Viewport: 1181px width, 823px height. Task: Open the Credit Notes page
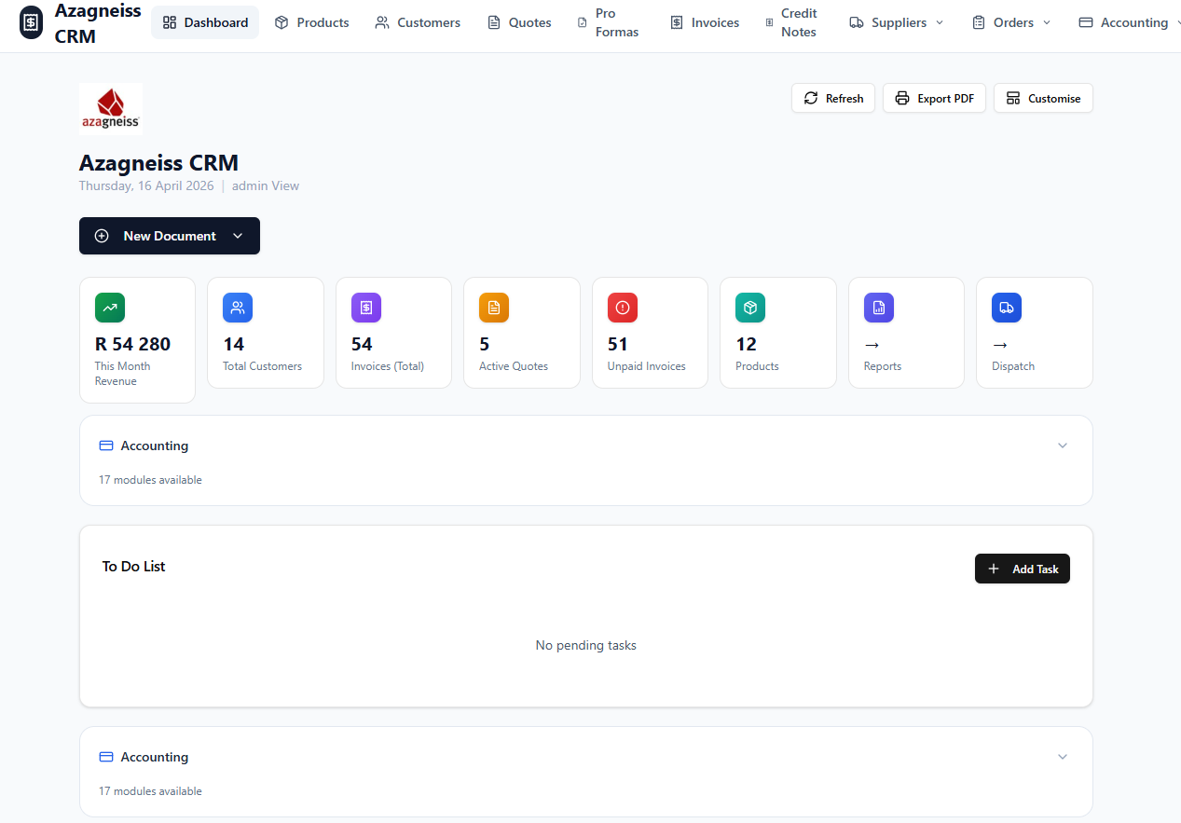(791, 22)
